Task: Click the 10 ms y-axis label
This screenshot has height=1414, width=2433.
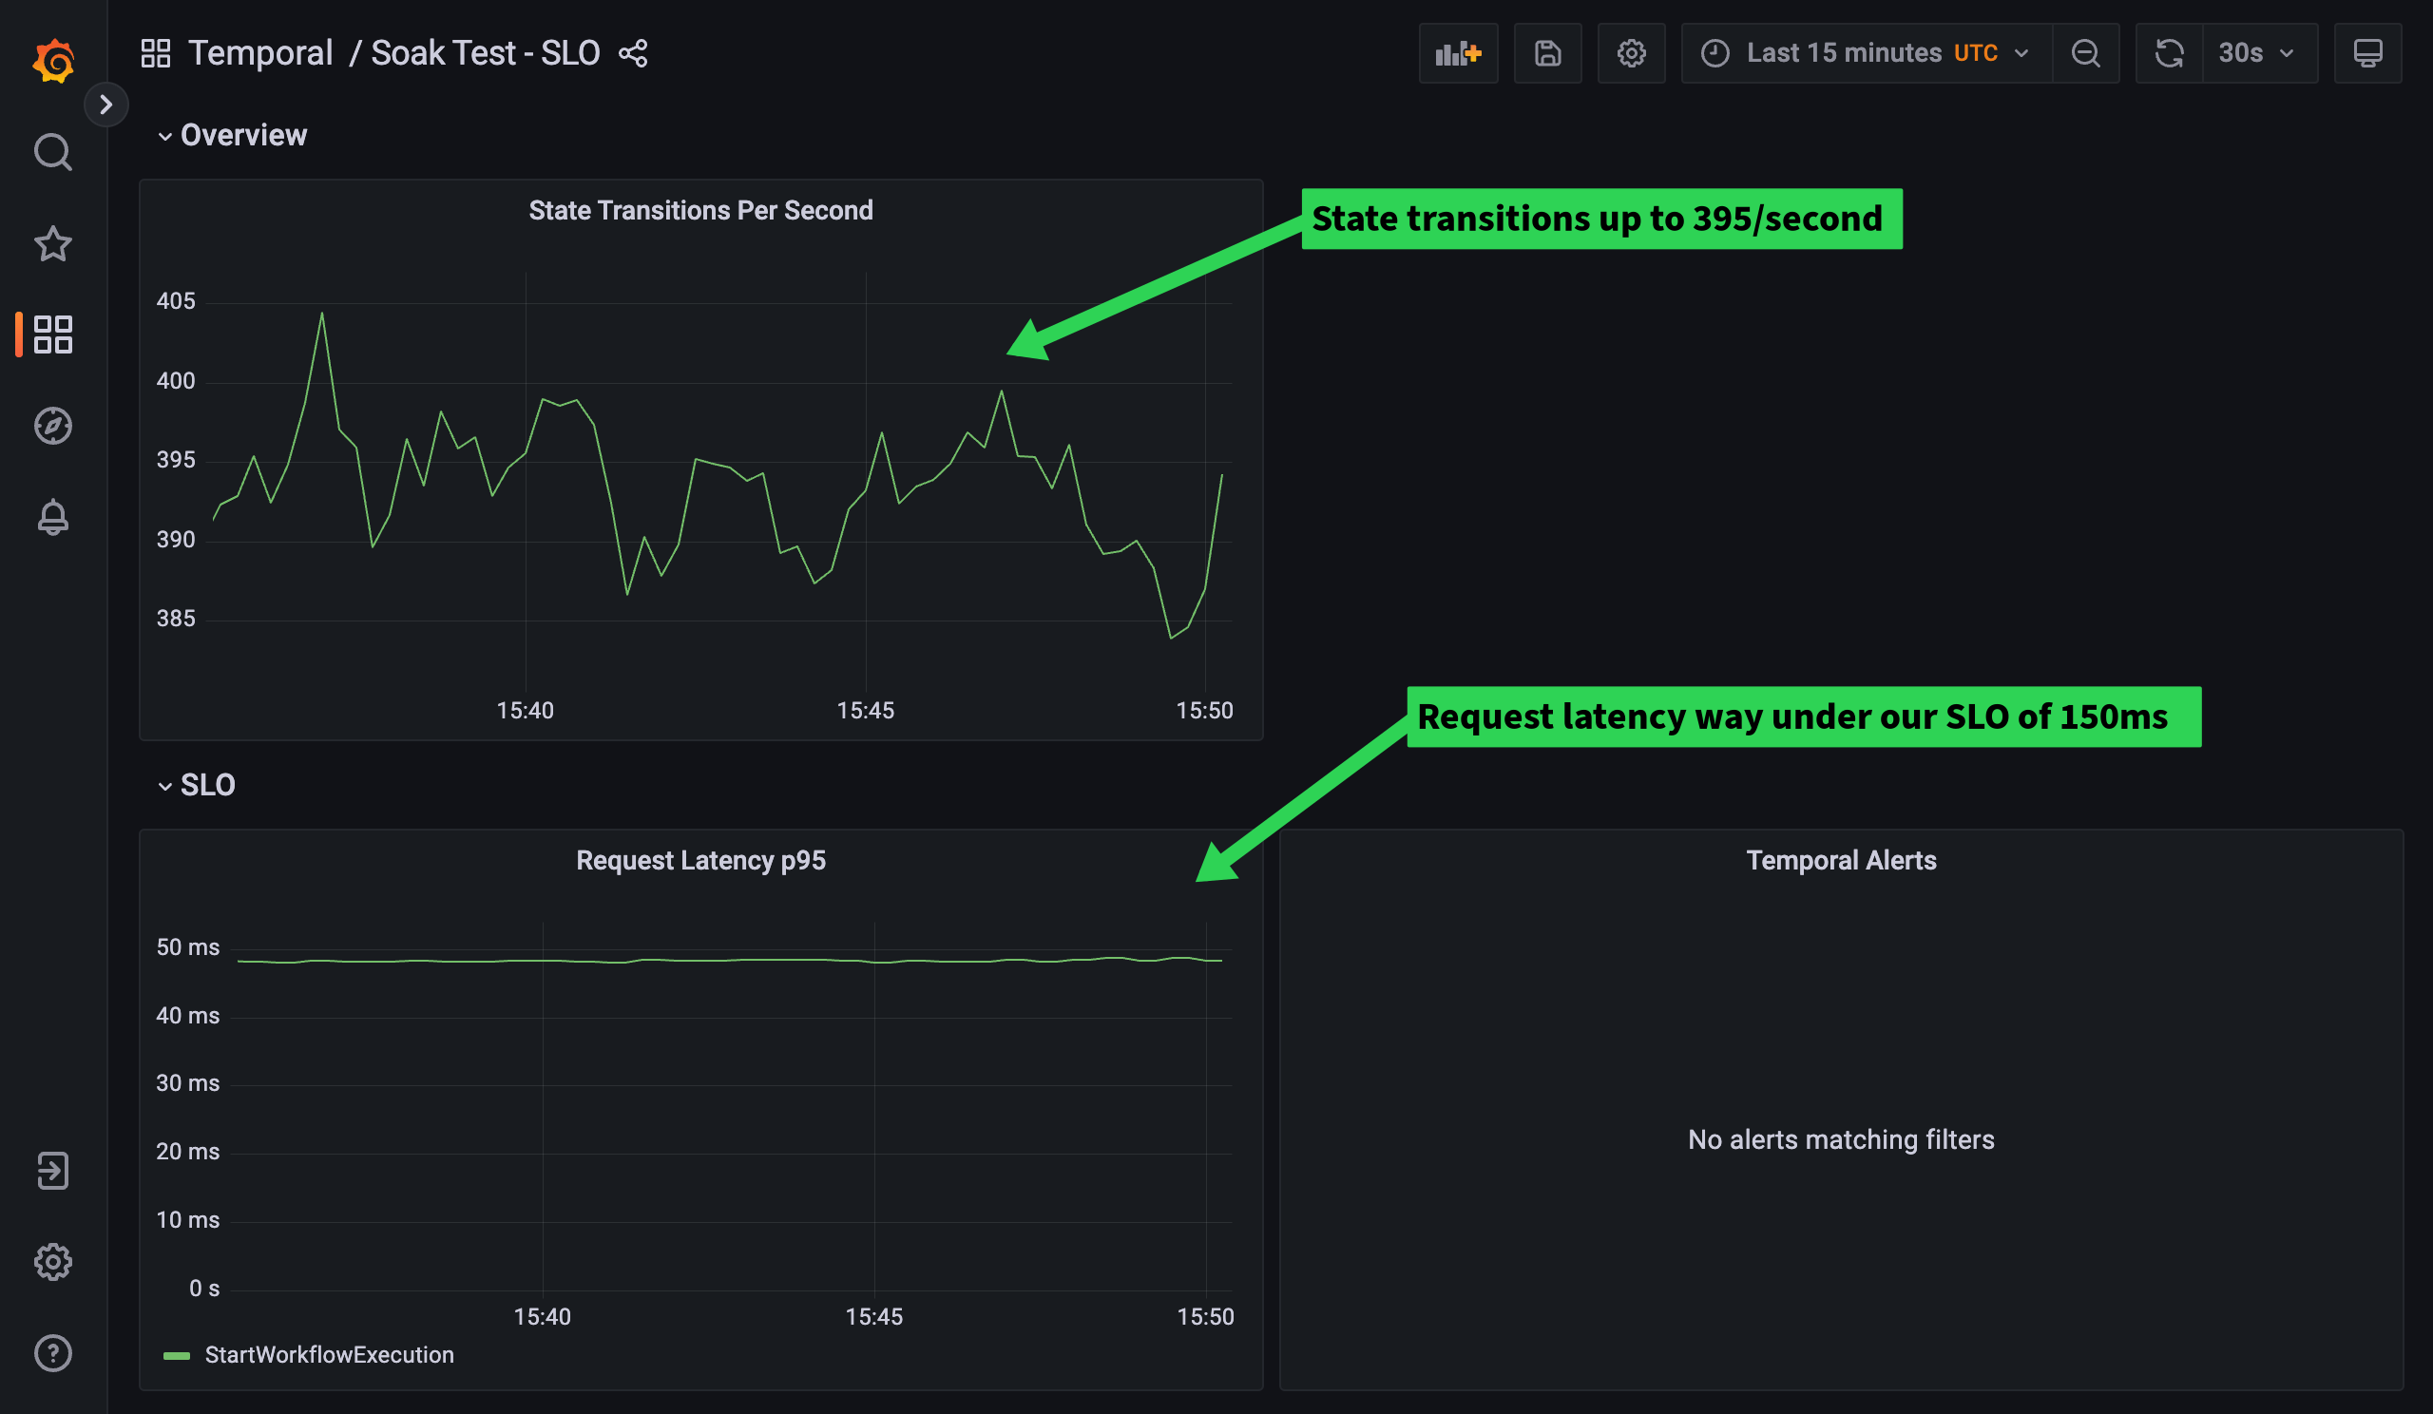Action: (187, 1220)
